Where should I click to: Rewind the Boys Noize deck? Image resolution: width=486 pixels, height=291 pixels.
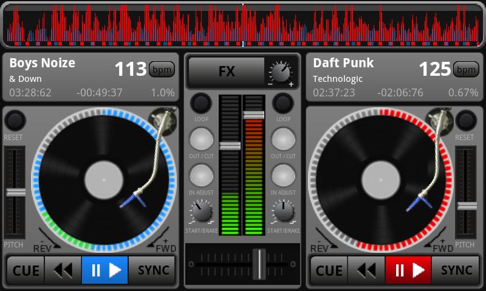[x=63, y=270]
